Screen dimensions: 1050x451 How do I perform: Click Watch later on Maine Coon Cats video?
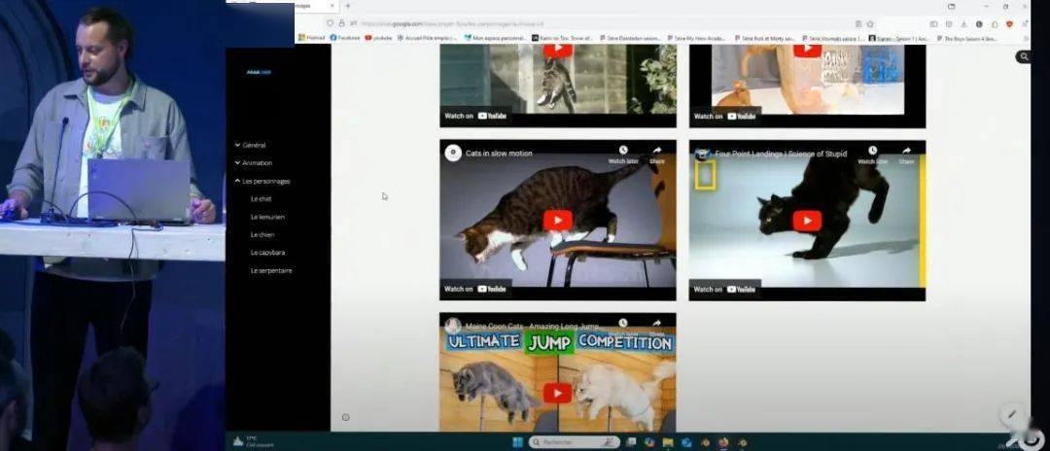[x=623, y=327]
